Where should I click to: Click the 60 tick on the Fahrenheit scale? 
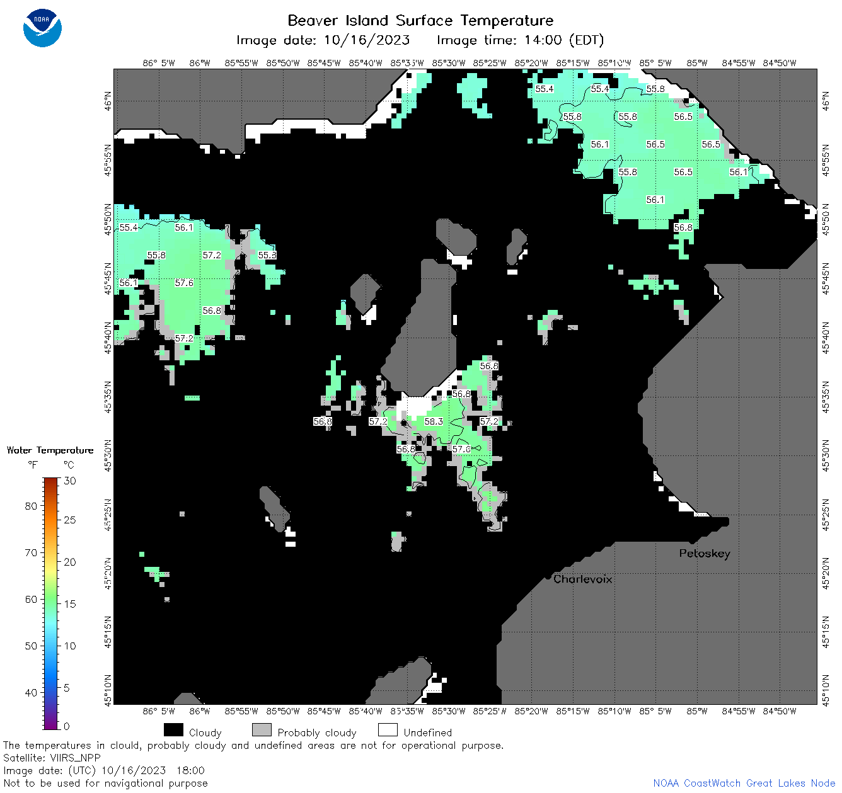31,599
